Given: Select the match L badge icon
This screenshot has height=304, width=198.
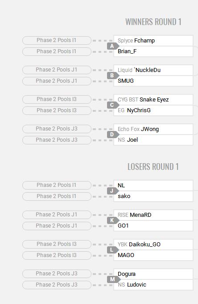Looking at the screenshot, I should click(x=112, y=250).
